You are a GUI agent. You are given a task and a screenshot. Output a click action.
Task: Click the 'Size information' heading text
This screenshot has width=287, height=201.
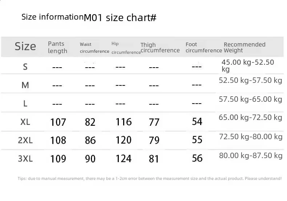point(52,17)
